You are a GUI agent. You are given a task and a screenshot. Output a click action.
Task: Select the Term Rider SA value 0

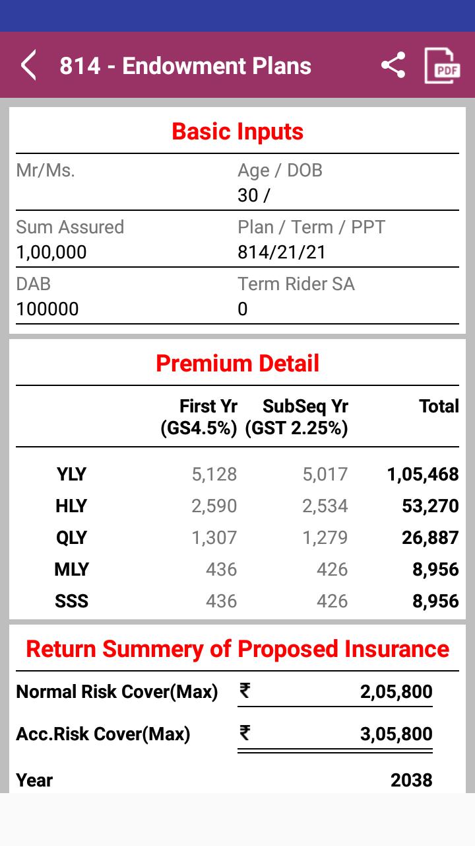[x=243, y=309]
